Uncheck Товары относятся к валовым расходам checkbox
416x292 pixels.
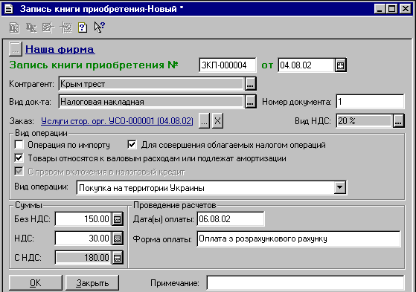tap(19, 158)
